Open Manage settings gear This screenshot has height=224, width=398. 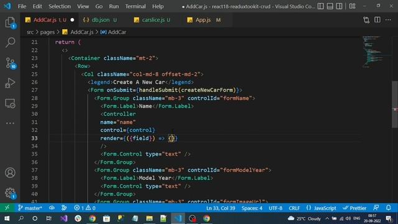[x=10, y=193]
